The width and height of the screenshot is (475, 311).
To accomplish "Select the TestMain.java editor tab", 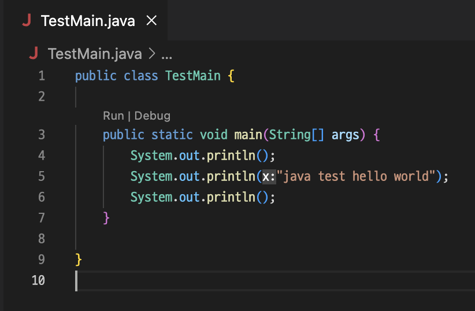I will (x=86, y=21).
